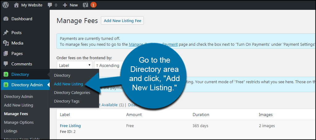The image size is (316, 140).
Task: Click the plus New icon in admin bar
Action: [65, 5]
